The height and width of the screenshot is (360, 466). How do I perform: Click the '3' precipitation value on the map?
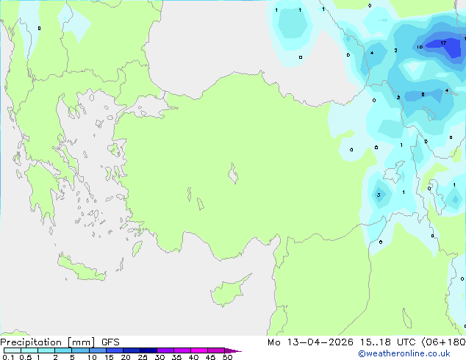click(x=379, y=195)
